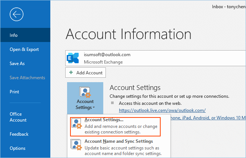Open the Open & Export page
Image resolution: width=246 pixels, height=158 pixels.
click(24, 49)
